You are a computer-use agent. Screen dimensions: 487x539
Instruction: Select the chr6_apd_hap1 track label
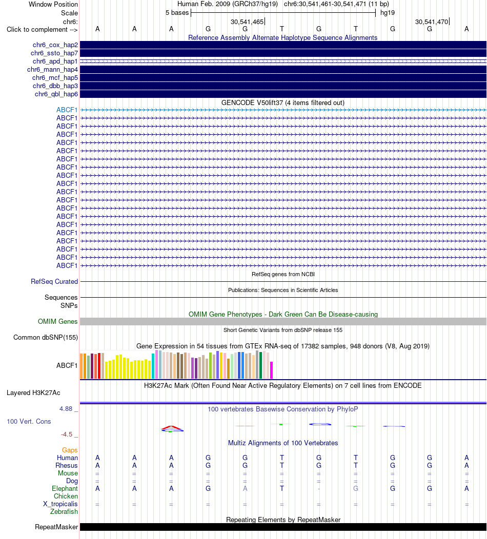click(x=55, y=61)
